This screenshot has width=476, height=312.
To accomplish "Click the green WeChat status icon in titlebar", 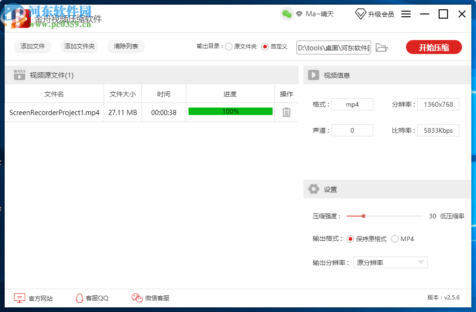I will pos(286,14).
